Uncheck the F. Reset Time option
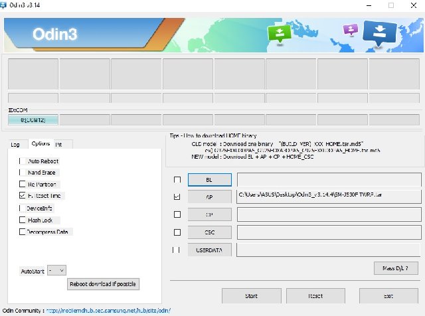Viewport: 425px width, 316px height. [22, 195]
